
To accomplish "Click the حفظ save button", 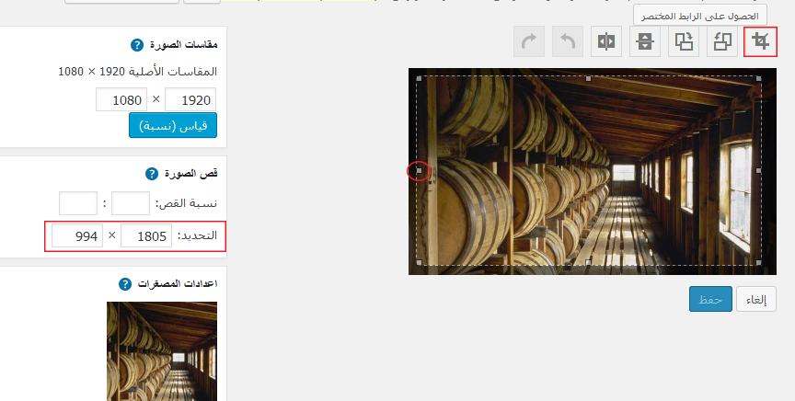I will (x=709, y=299).
